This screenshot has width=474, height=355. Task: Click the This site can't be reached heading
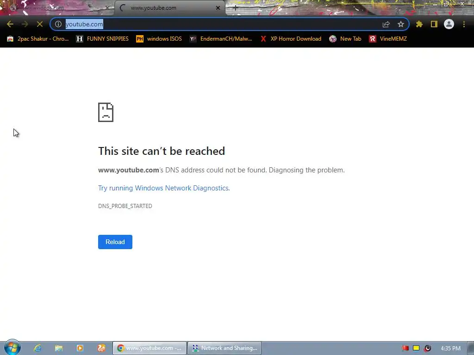[162, 151]
